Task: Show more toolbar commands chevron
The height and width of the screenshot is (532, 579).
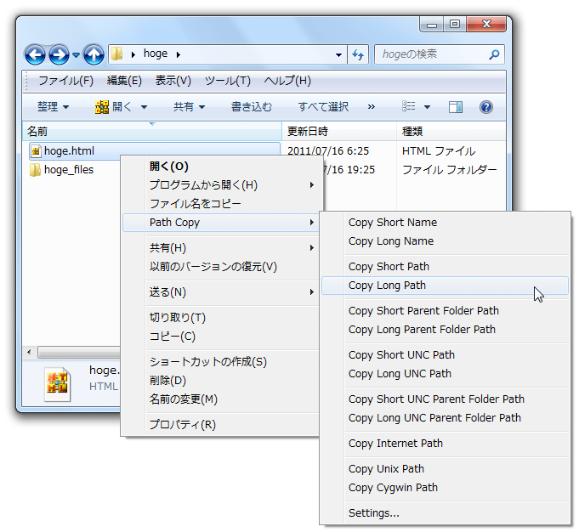Action: point(371,107)
